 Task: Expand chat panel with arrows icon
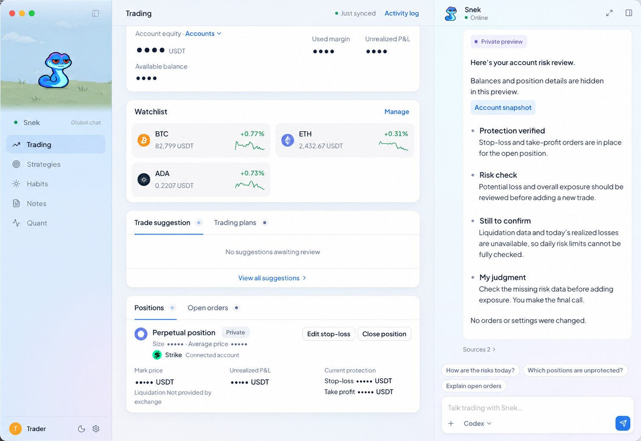[609, 13]
